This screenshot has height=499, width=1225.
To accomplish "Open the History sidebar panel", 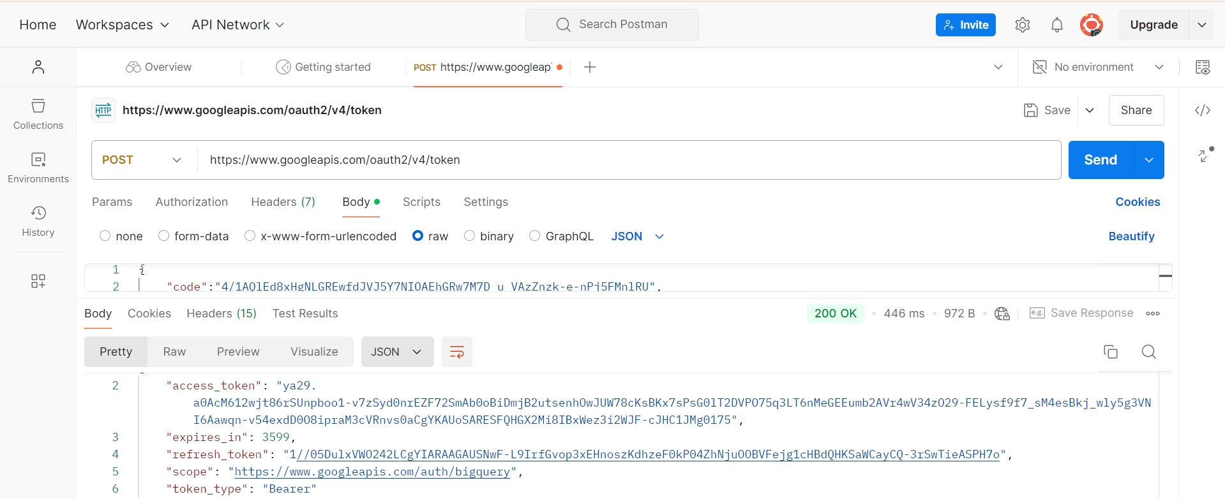I will point(38,222).
